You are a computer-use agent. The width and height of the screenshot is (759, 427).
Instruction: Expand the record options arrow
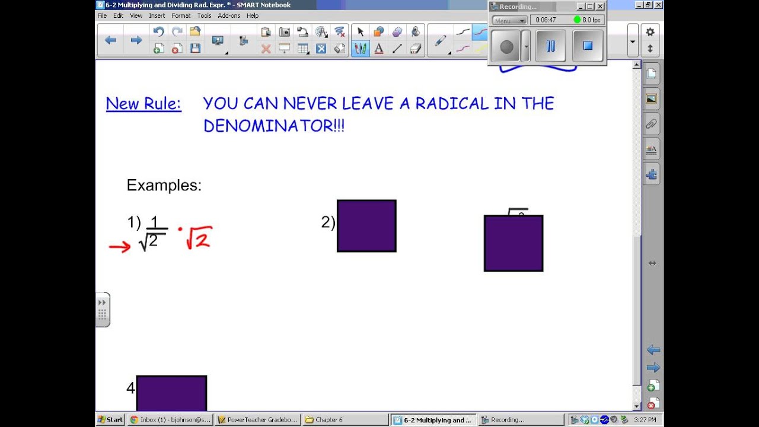click(x=525, y=46)
